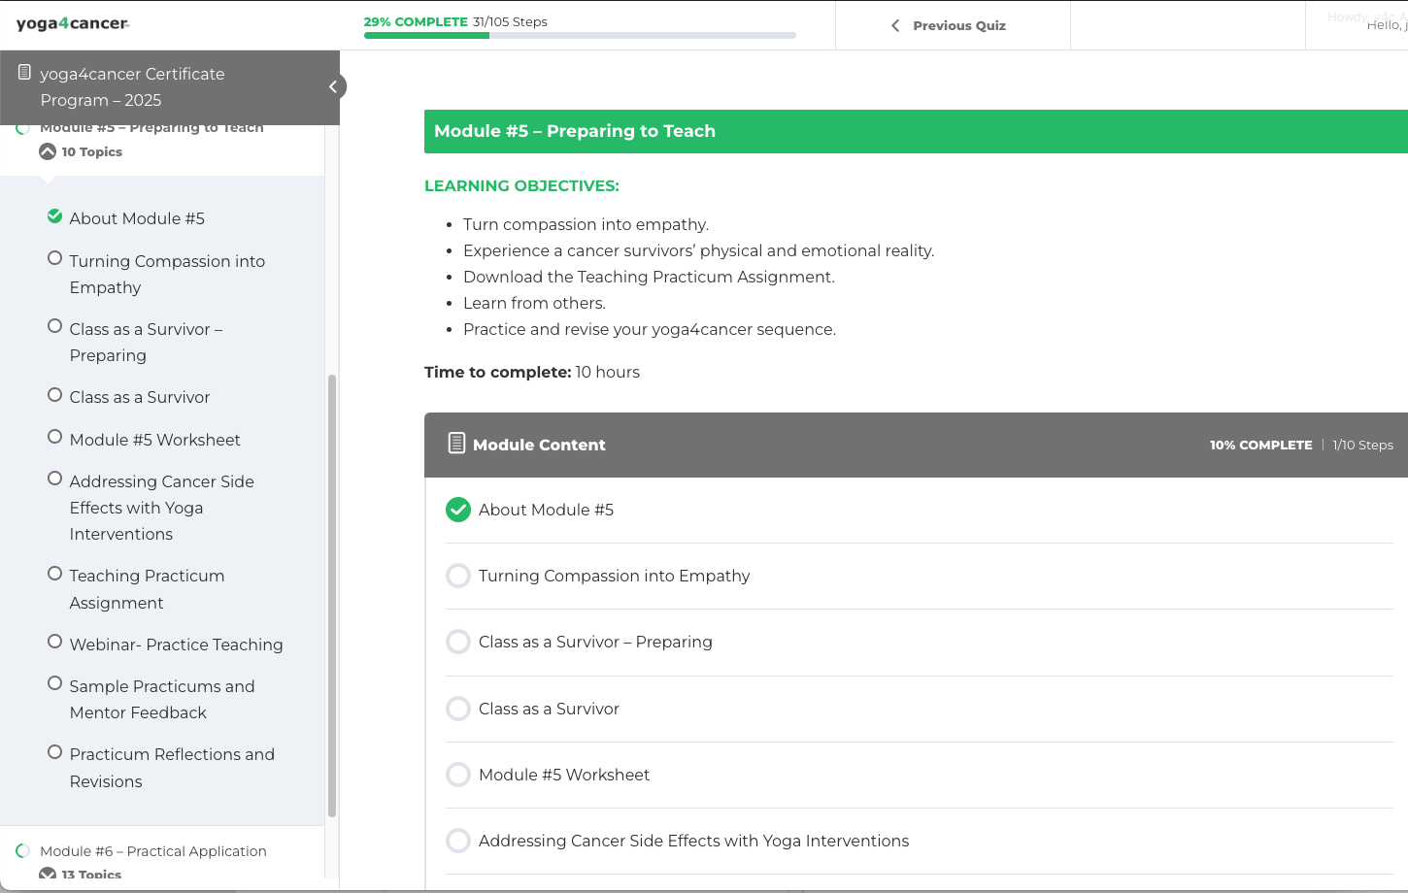The image size is (1408, 893).
Task: Click the Previous Quiz left arrow icon
Action: pyautogui.click(x=895, y=26)
